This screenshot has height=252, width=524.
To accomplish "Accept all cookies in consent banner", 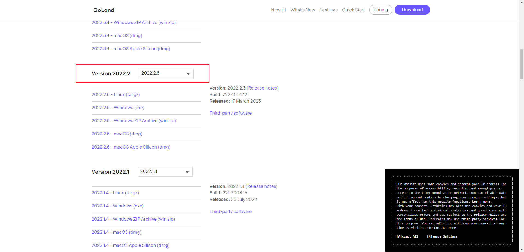I will pos(407,236).
